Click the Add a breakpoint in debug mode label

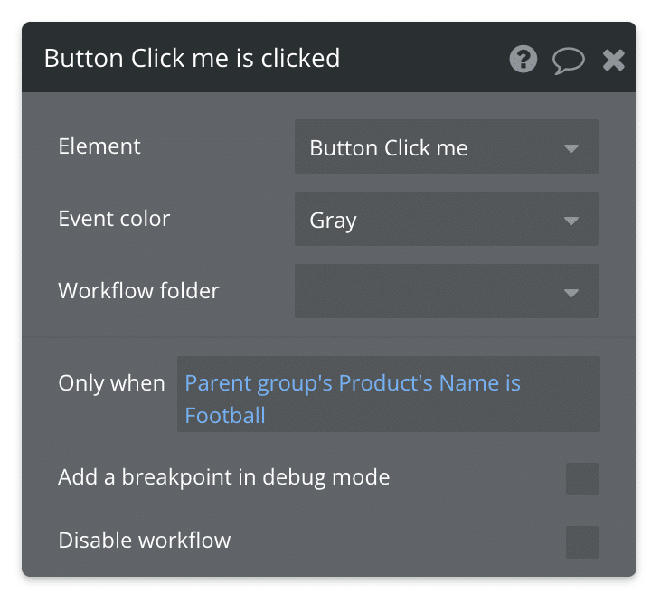(x=223, y=477)
